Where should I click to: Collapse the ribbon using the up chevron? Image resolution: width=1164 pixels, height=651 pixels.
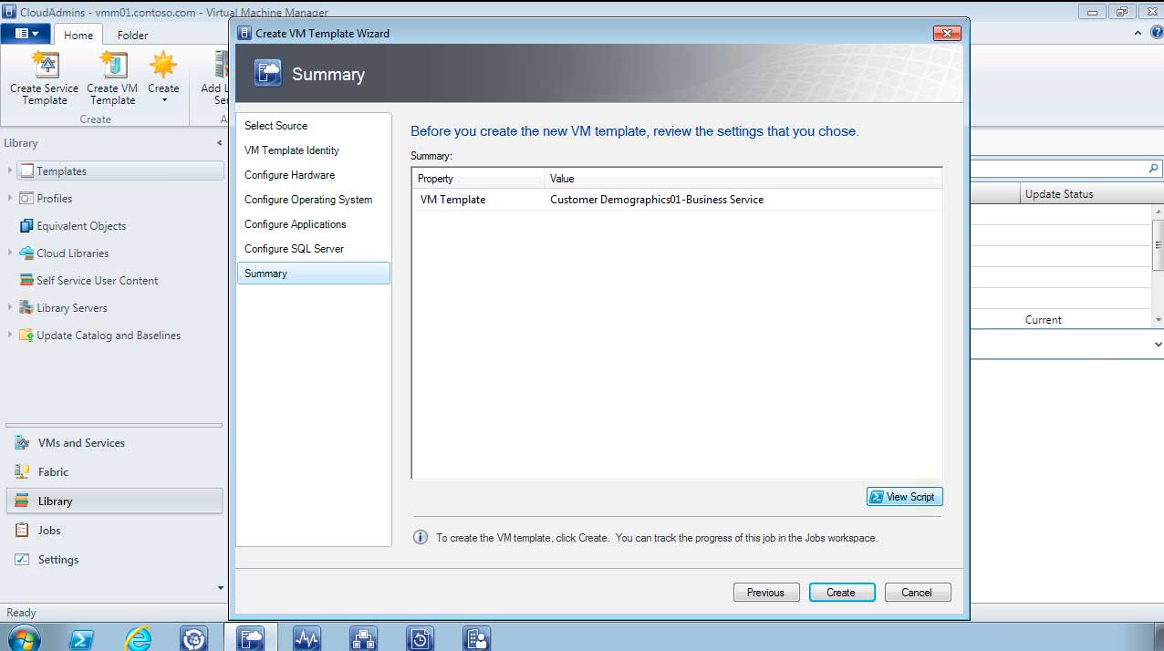tap(1137, 34)
